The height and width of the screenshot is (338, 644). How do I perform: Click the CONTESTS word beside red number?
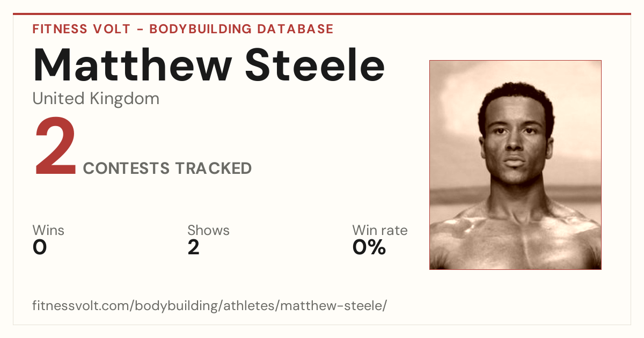pyautogui.click(x=126, y=168)
